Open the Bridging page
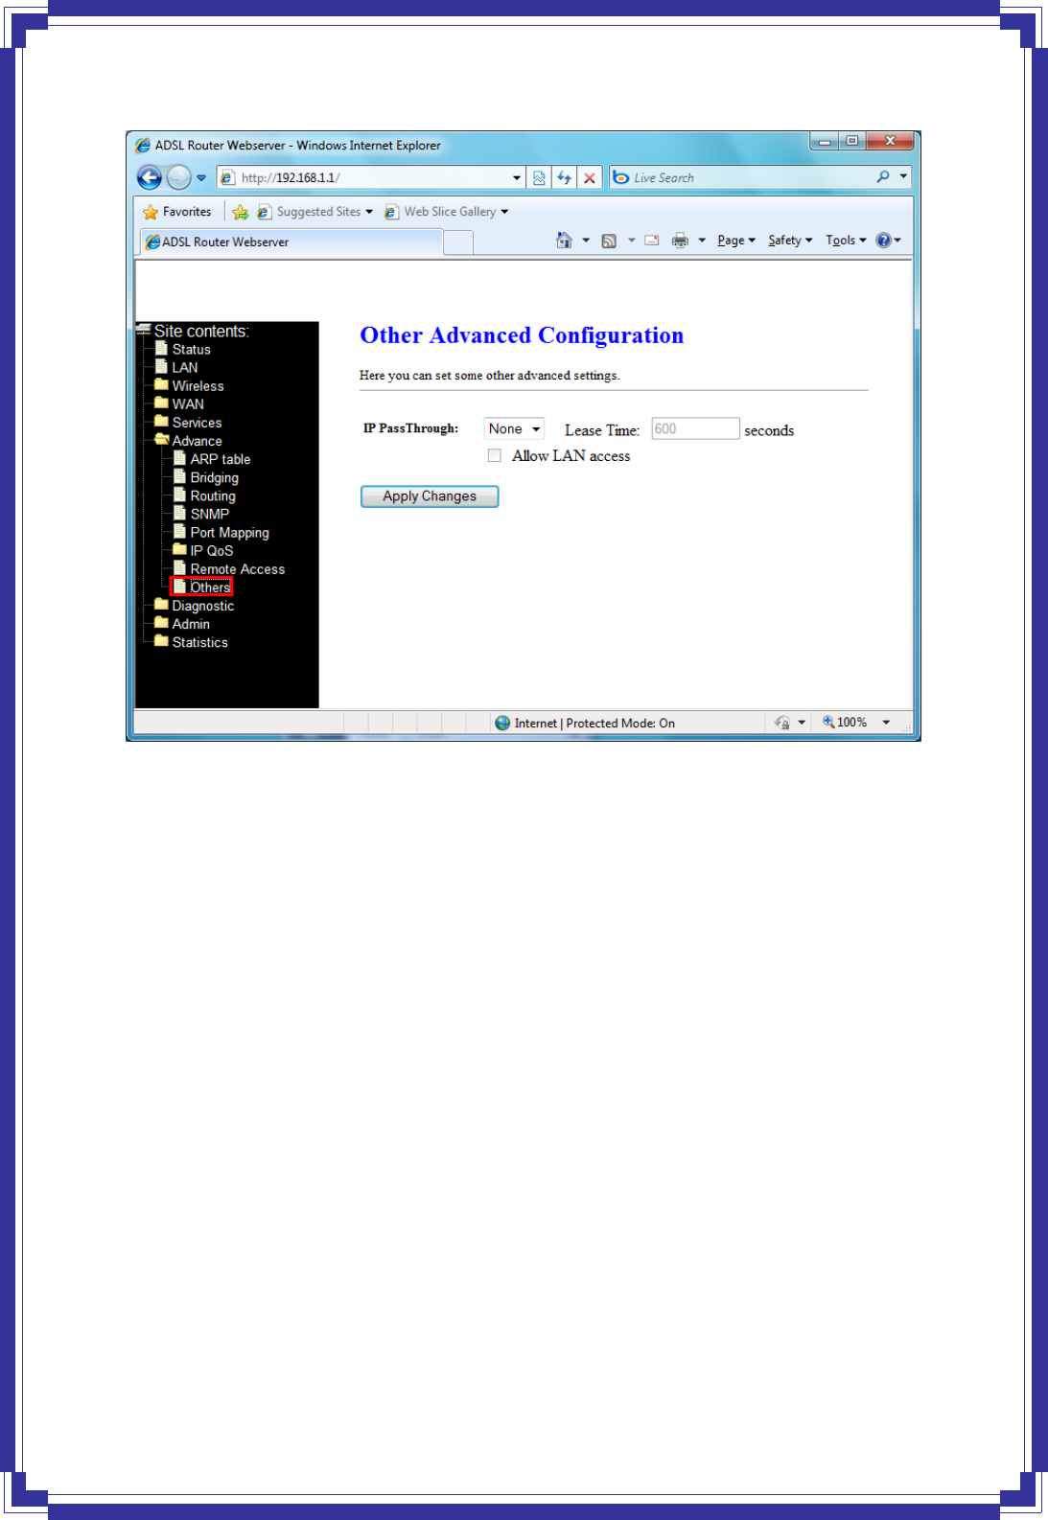Viewport: 1048px width, 1520px height. (x=214, y=477)
